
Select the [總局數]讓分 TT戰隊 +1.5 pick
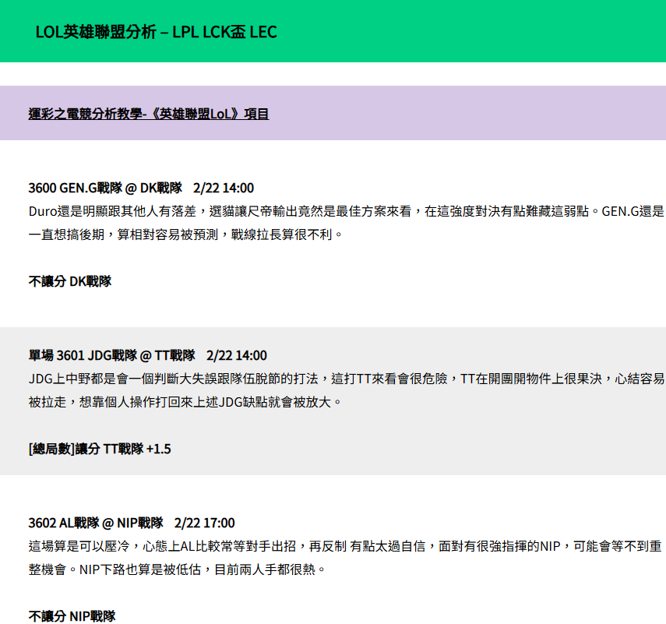(x=100, y=449)
